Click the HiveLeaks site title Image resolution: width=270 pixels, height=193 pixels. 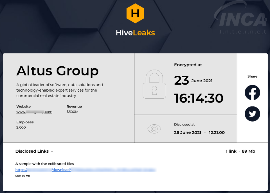click(x=135, y=32)
